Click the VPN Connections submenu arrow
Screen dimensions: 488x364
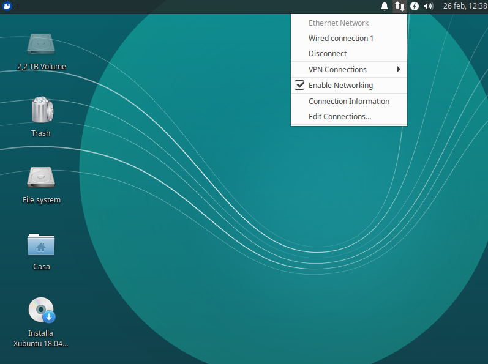click(x=399, y=70)
